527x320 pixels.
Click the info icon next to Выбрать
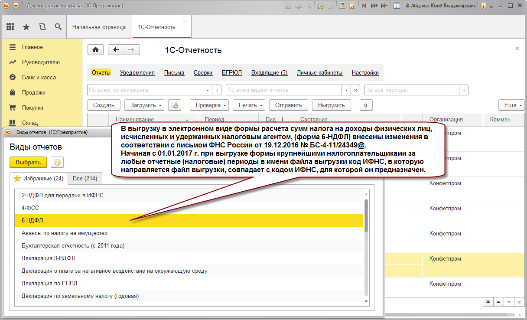click(57, 162)
